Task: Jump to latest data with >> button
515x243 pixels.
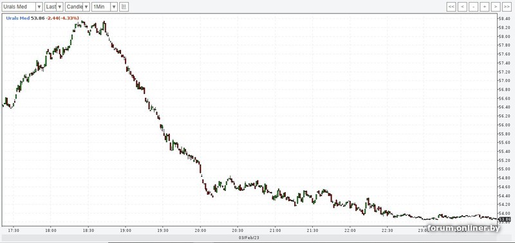Action: [506, 6]
